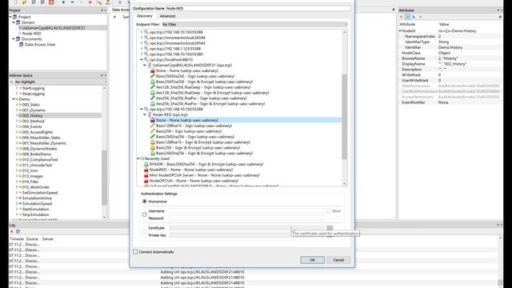Screen dimensions: 512x288
Task: Select UaServerCpp@KLAUSLANDSD0F21 in Project tree
Action: (x=54, y=28)
